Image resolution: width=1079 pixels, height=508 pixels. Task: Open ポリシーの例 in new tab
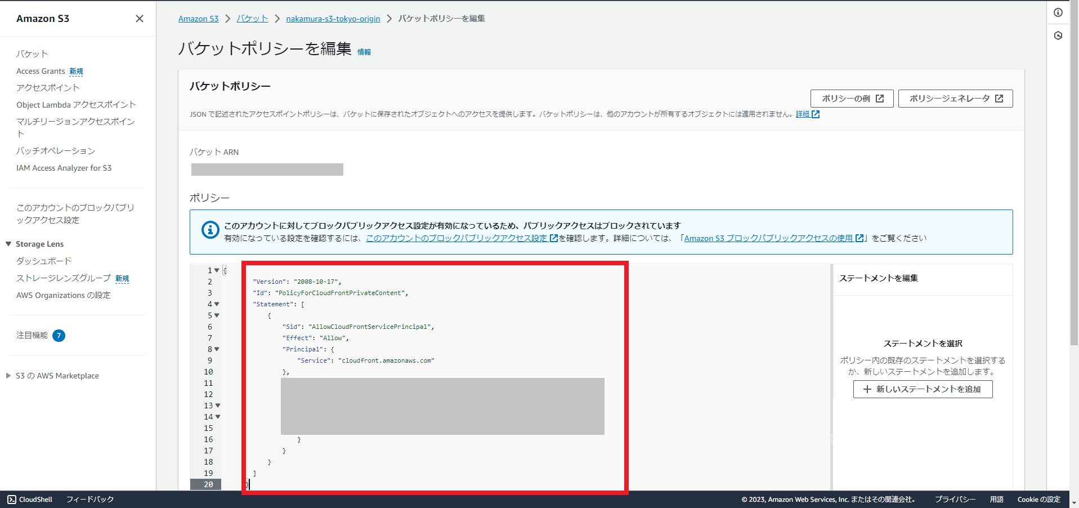coord(852,99)
